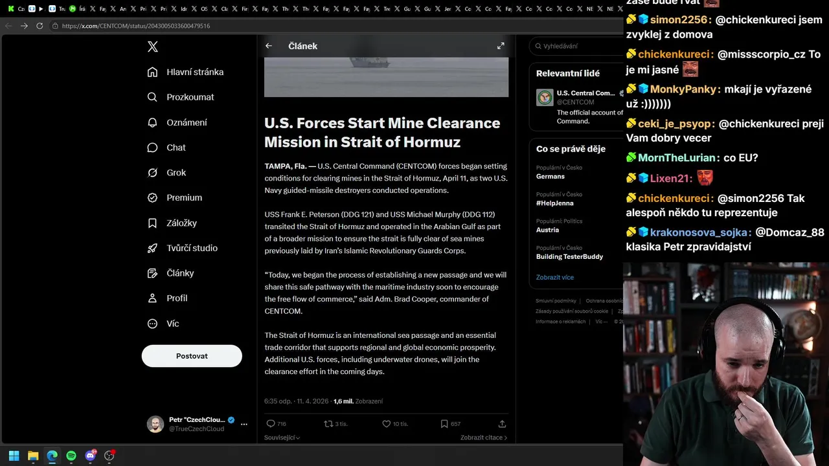Click the post timestamp 6:35 odp.
Image resolution: width=829 pixels, height=466 pixels.
(x=296, y=401)
